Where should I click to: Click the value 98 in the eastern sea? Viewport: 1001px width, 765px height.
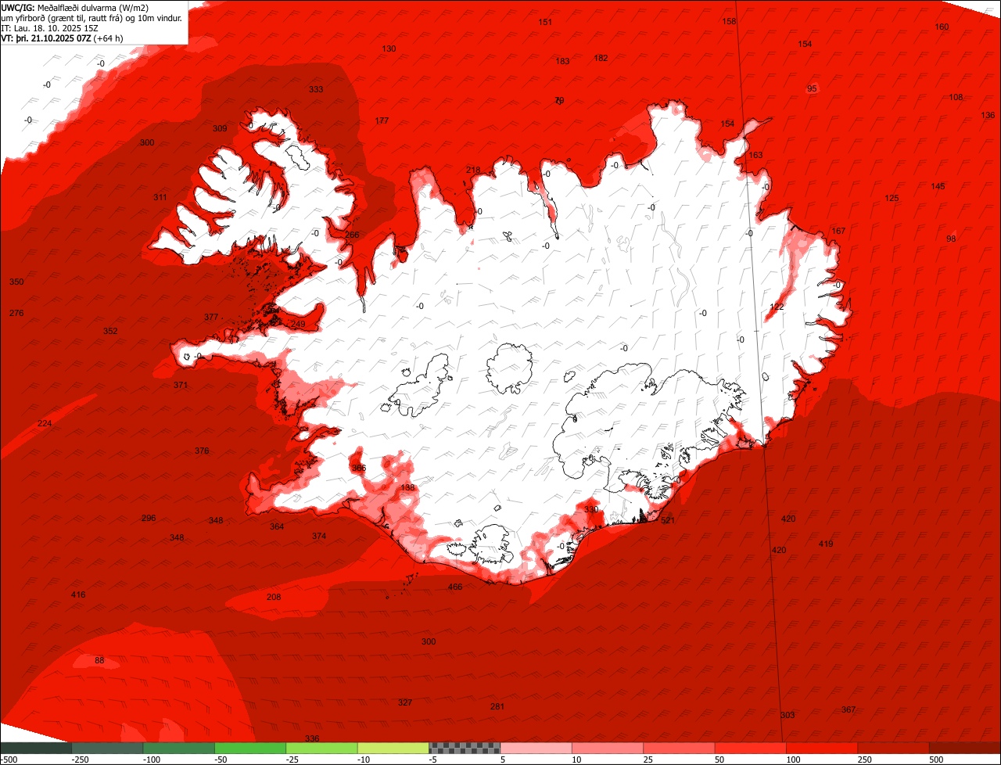coord(951,239)
